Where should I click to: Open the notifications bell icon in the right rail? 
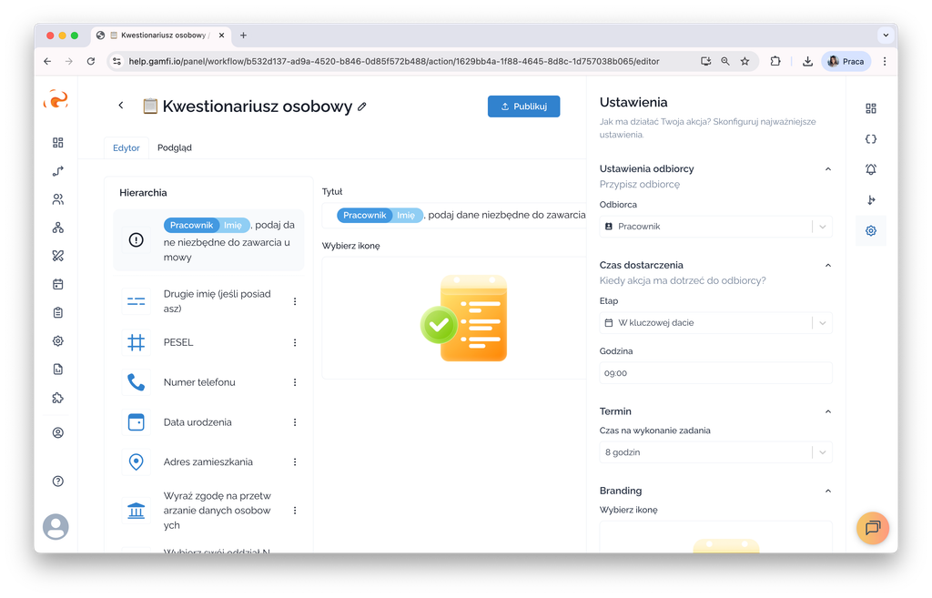871,169
